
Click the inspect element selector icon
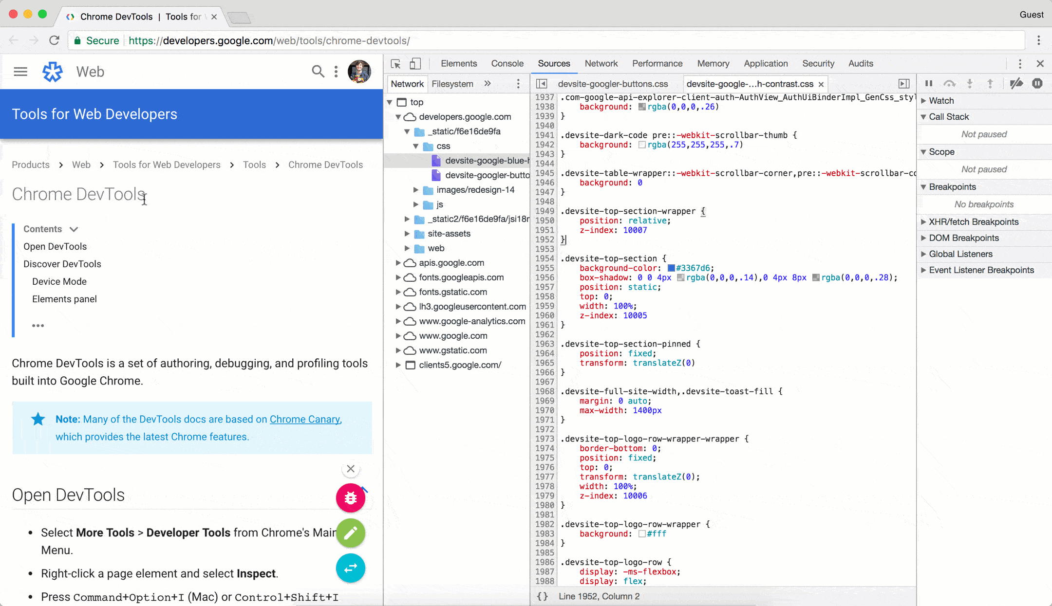click(x=396, y=64)
